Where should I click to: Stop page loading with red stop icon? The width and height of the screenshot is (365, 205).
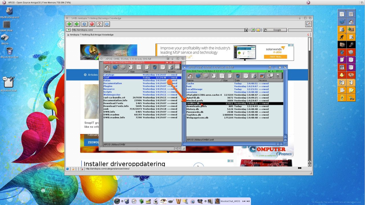point(92,24)
